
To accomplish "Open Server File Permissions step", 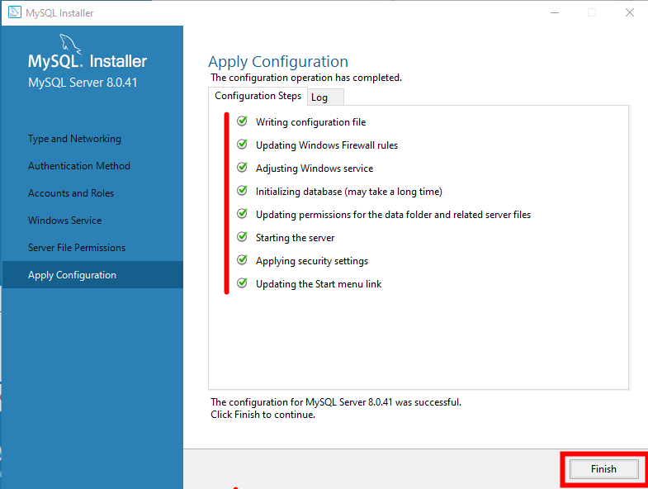I will (77, 248).
